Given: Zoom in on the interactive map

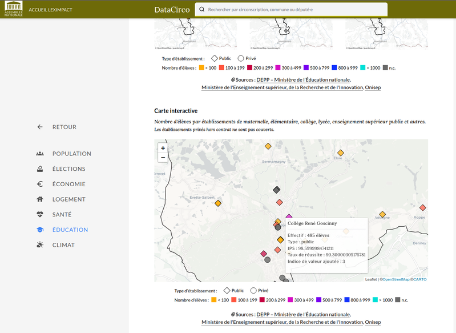Looking at the screenshot, I should tap(163, 148).
